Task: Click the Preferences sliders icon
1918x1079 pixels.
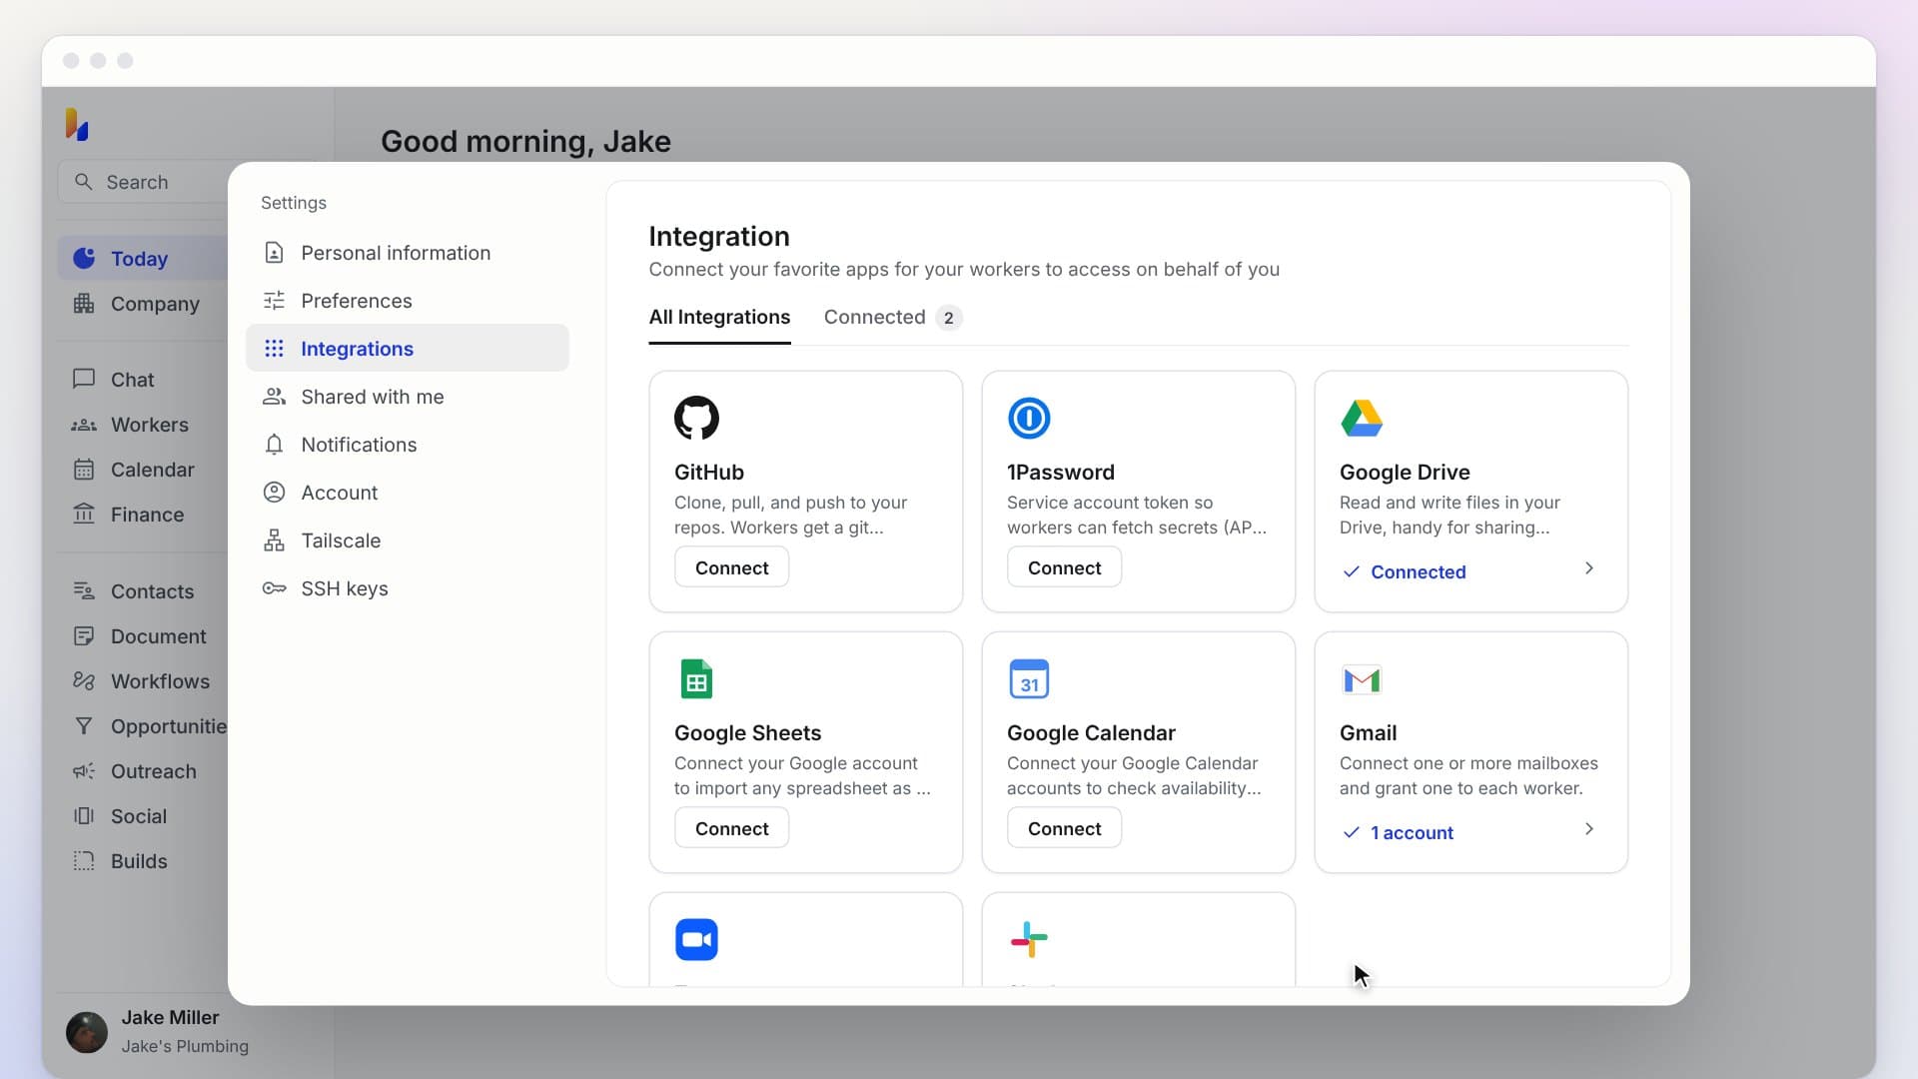Action: 274,300
